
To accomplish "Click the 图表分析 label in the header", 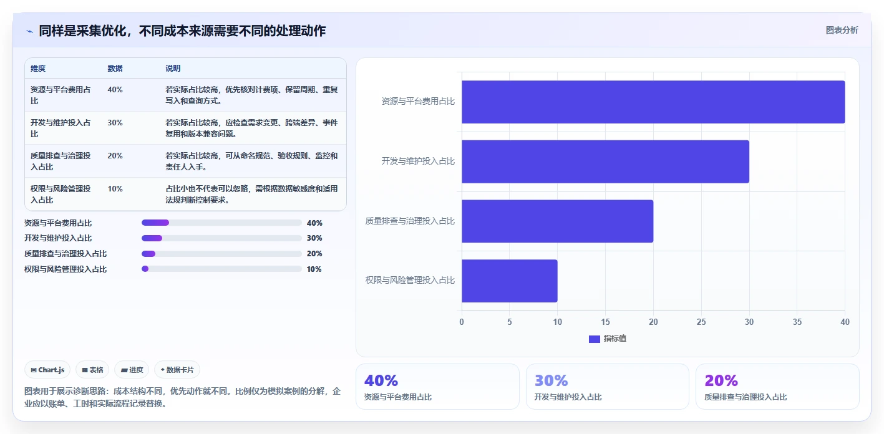I will [x=842, y=30].
